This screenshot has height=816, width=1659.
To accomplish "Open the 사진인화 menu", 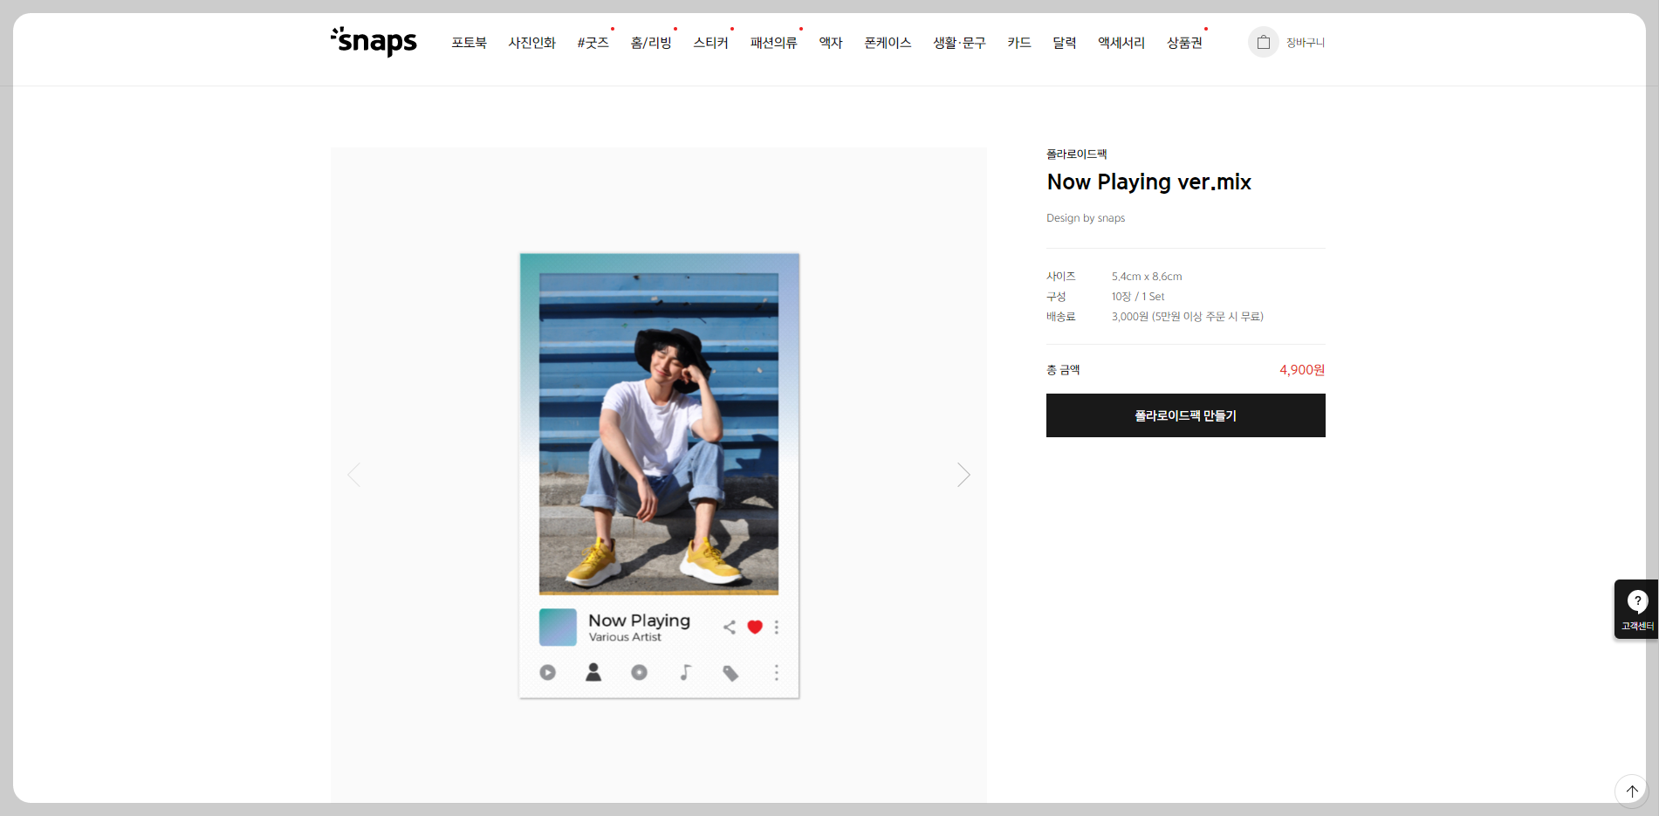I will point(531,43).
